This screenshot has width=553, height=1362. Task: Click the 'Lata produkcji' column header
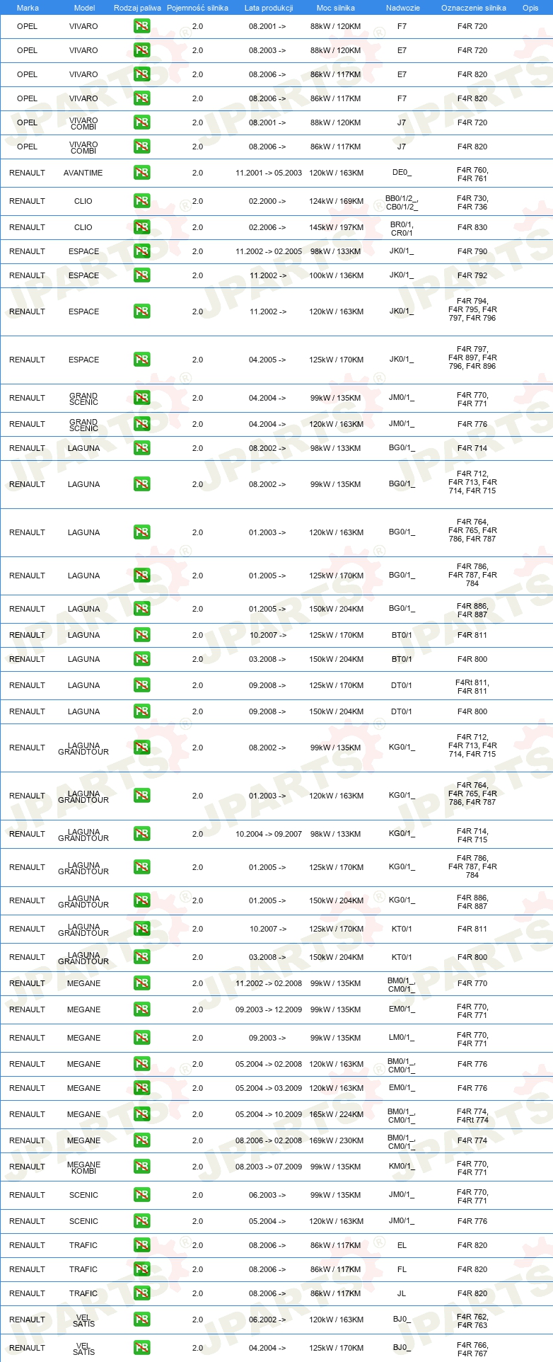pos(269,8)
